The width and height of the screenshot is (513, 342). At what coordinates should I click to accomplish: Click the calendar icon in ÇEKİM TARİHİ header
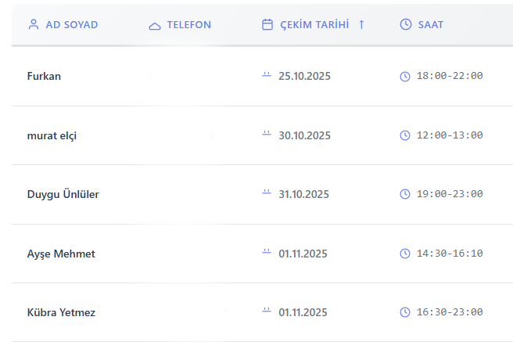click(267, 24)
